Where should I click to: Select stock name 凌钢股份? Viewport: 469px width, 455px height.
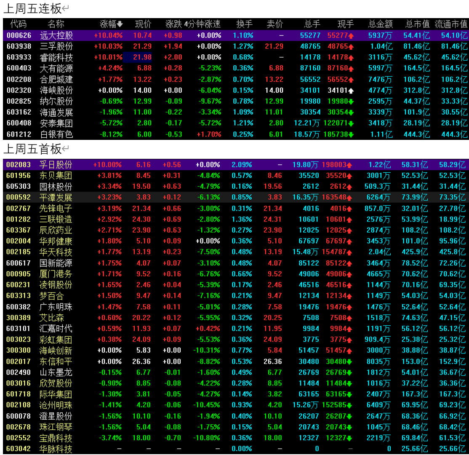(x=56, y=285)
